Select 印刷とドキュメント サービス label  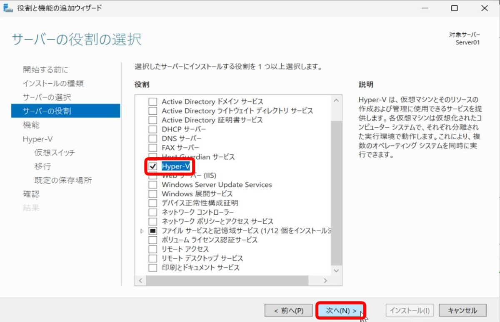(200, 268)
